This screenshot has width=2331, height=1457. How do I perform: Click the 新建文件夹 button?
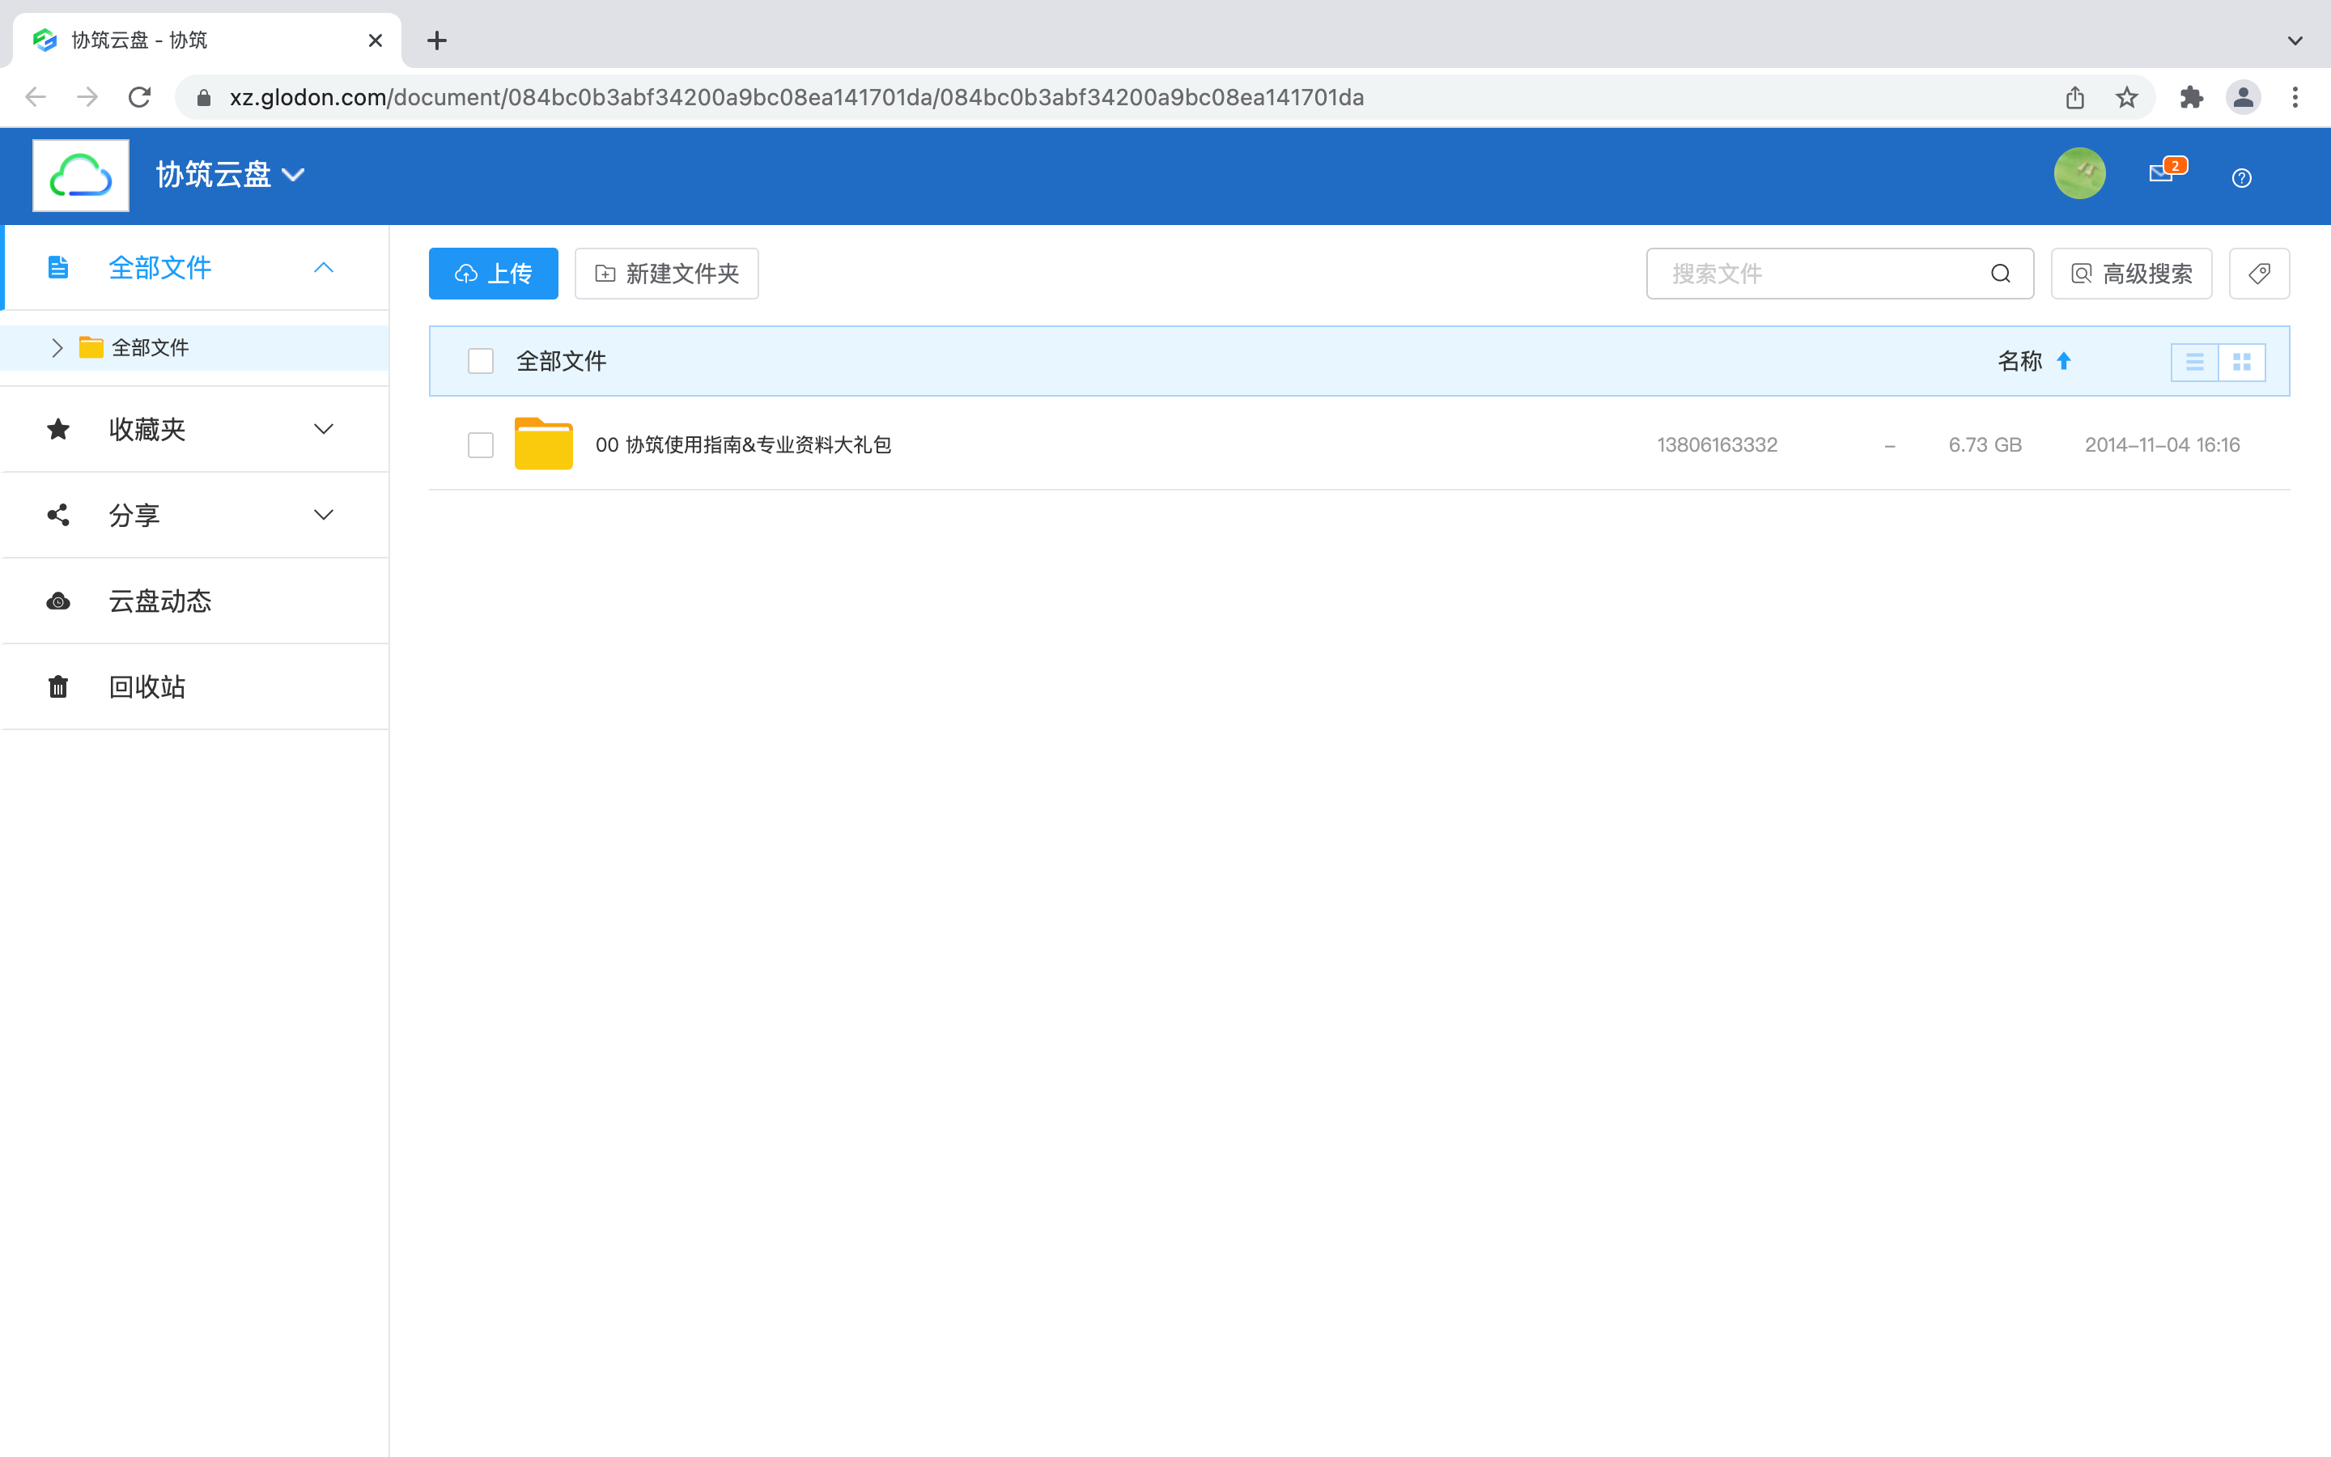(x=667, y=274)
